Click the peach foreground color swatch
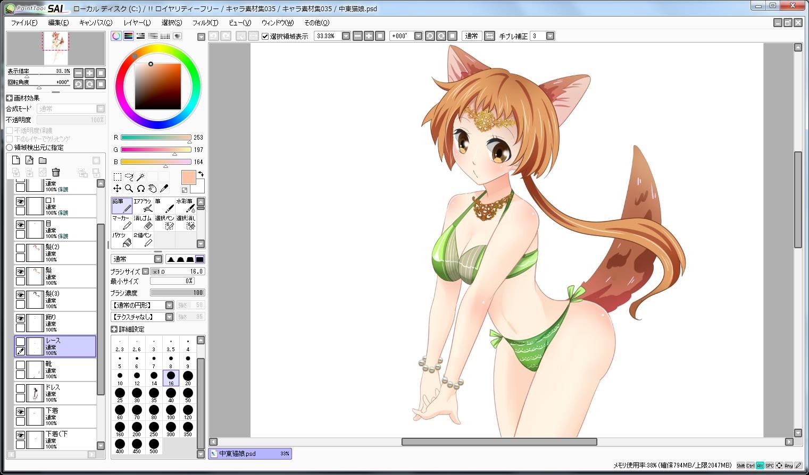This screenshot has width=809, height=475. pyautogui.click(x=189, y=177)
